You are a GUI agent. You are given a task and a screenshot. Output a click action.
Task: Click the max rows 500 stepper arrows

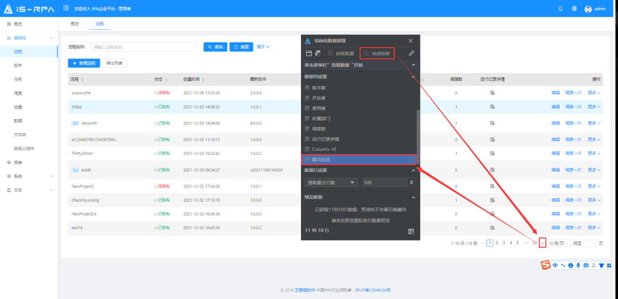[411, 182]
